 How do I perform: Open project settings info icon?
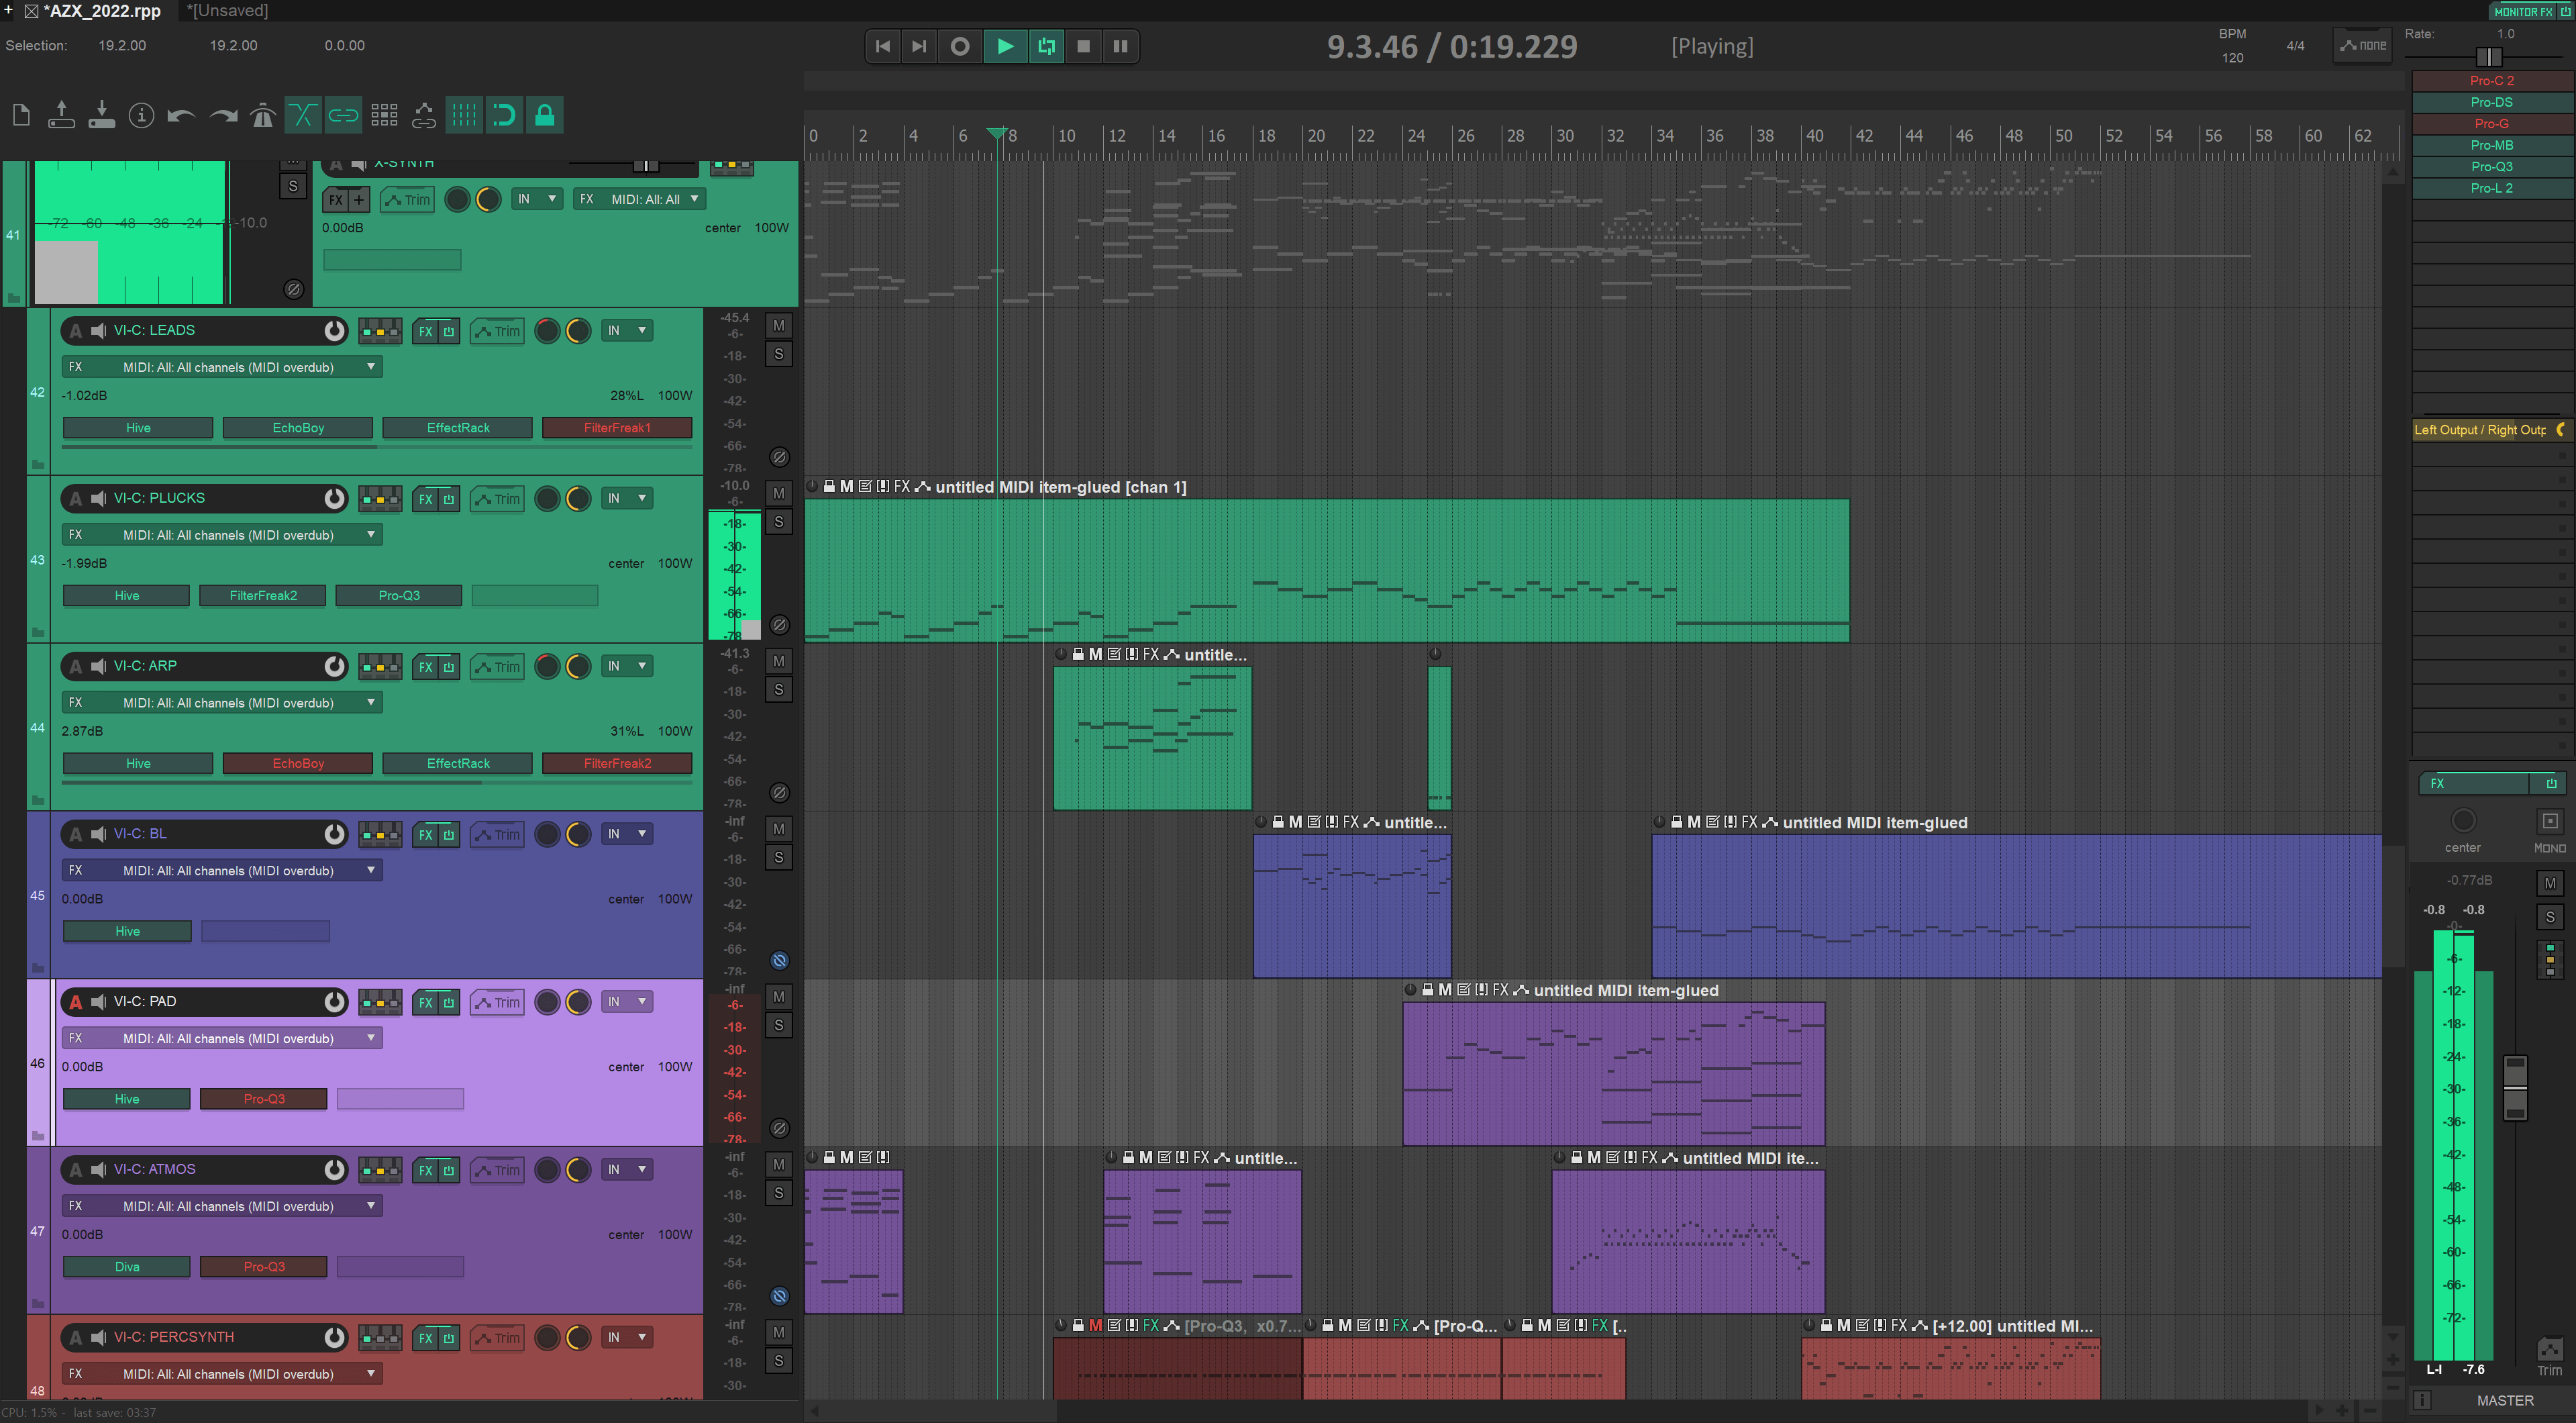click(142, 116)
